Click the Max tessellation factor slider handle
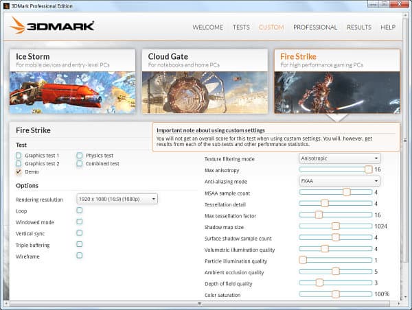This screenshot has width=412, height=310. (319, 215)
